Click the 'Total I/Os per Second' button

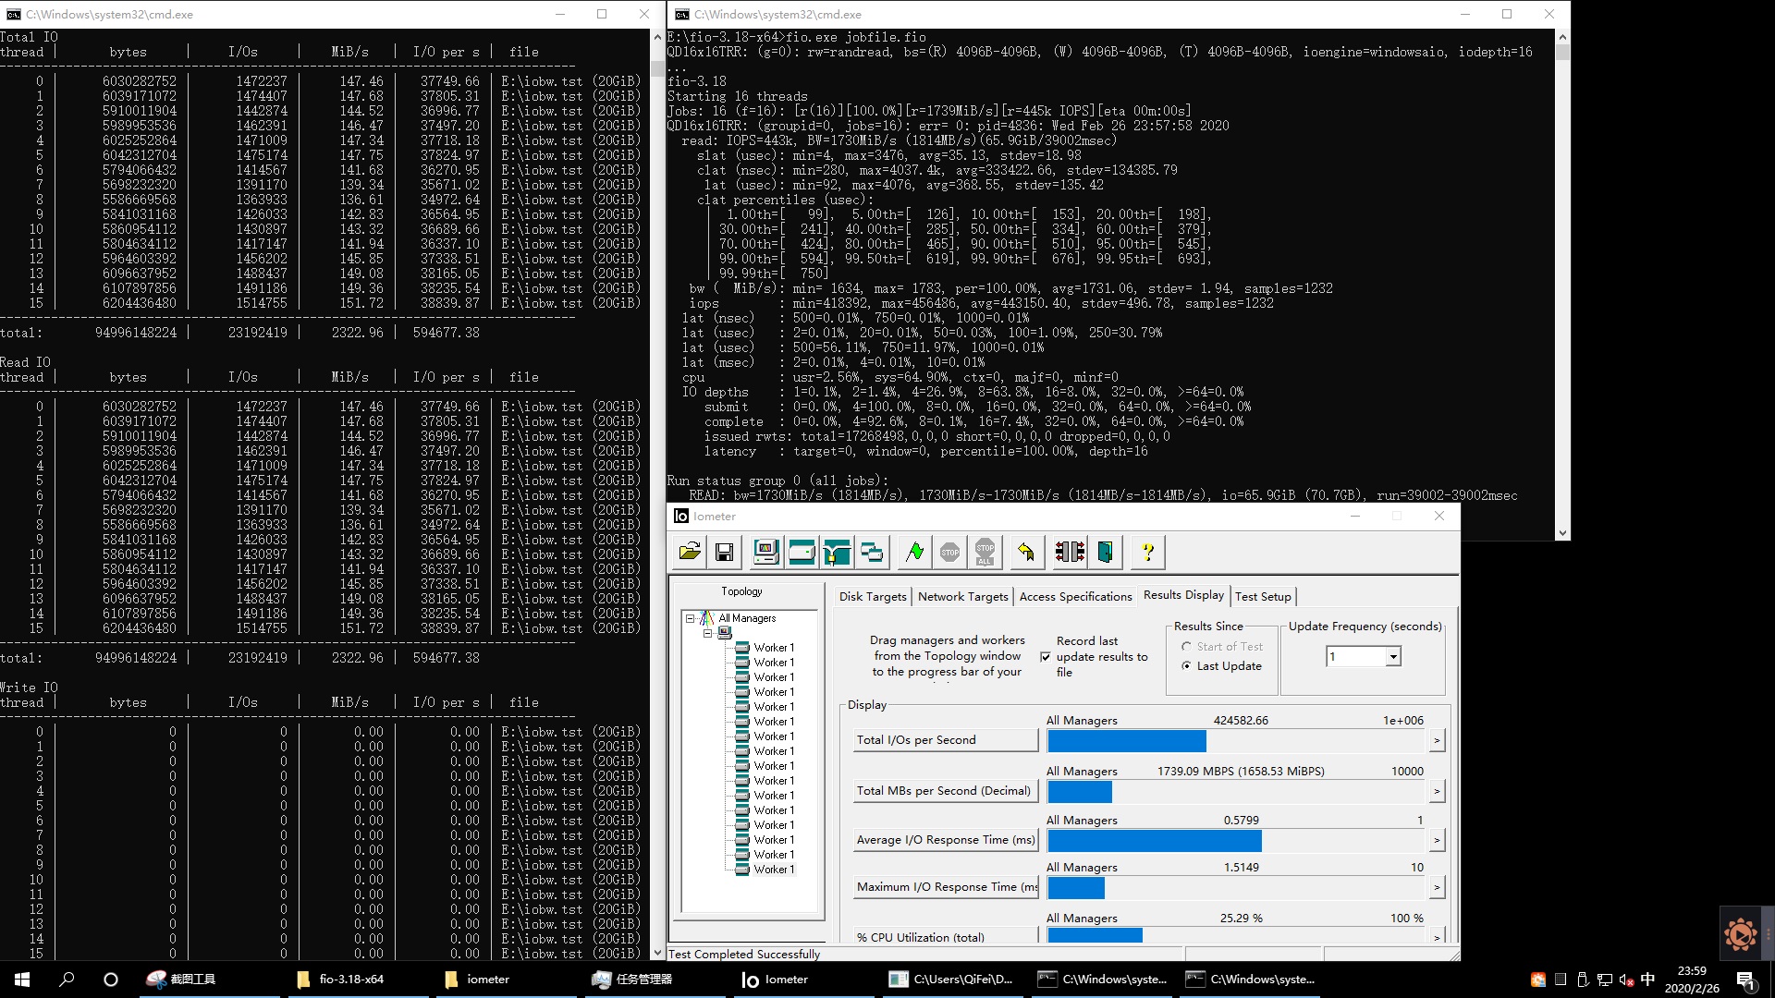pyautogui.click(x=945, y=739)
